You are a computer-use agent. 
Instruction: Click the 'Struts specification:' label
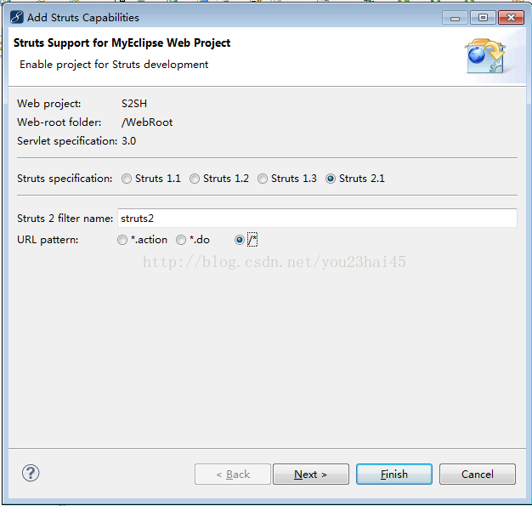65,179
